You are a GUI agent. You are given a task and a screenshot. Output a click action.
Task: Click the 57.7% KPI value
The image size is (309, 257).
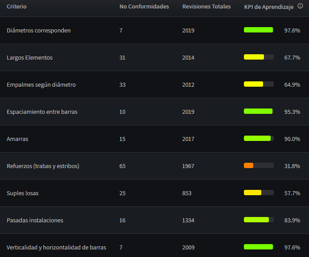pos(292,193)
